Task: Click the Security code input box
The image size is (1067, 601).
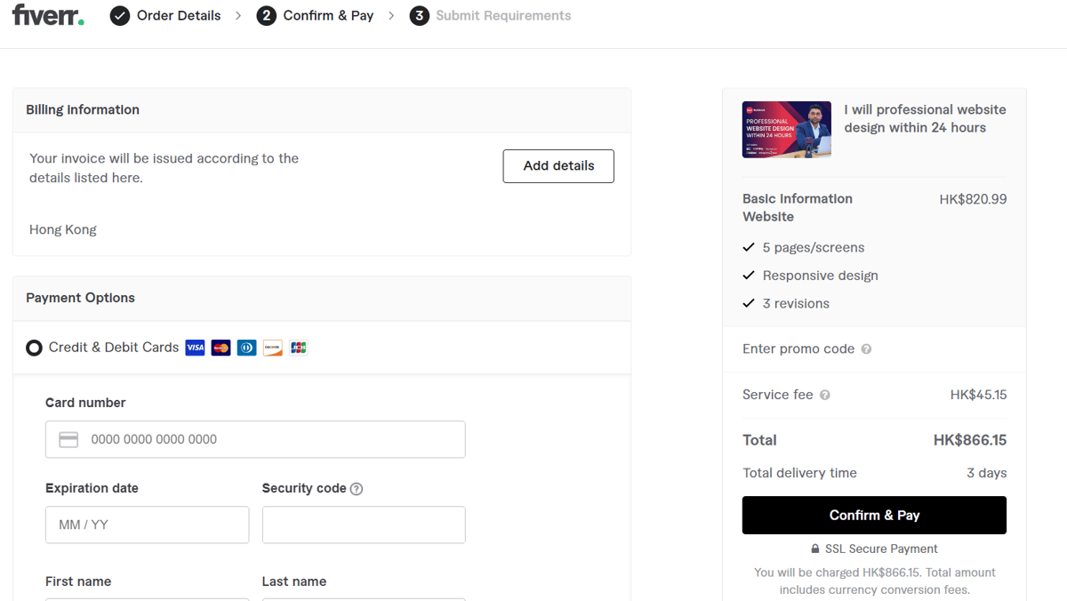Action: coord(364,525)
